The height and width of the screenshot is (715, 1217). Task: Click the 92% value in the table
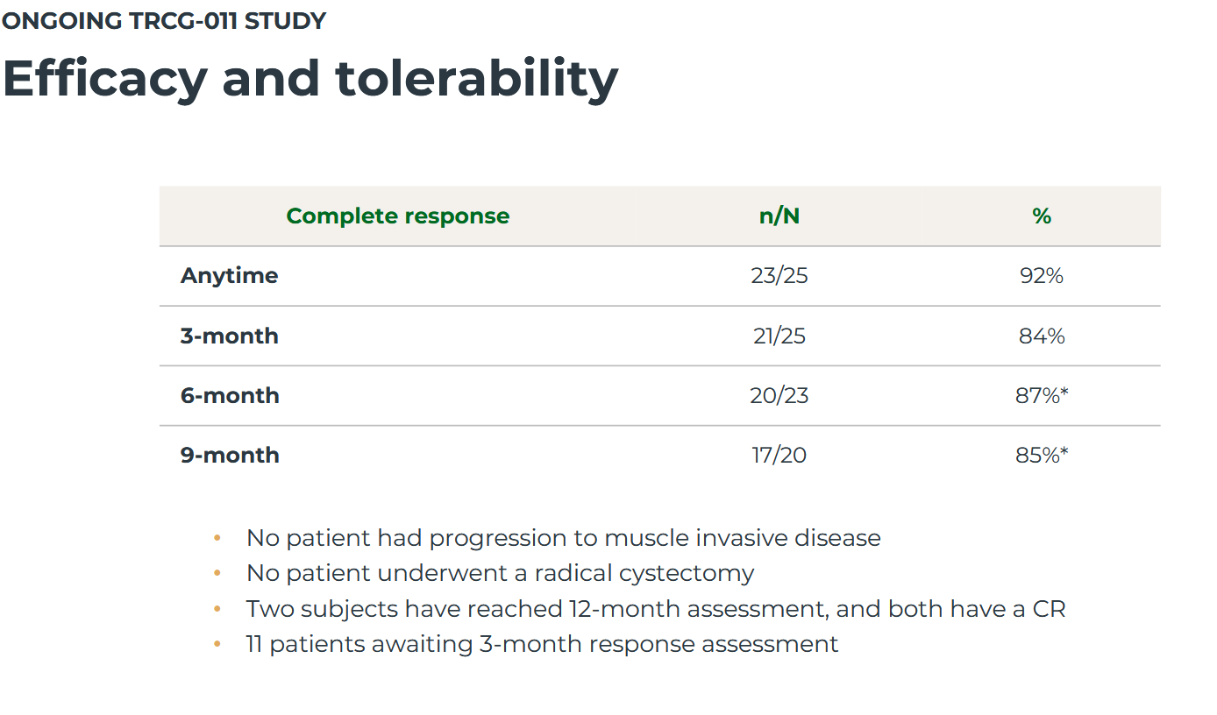(1042, 276)
